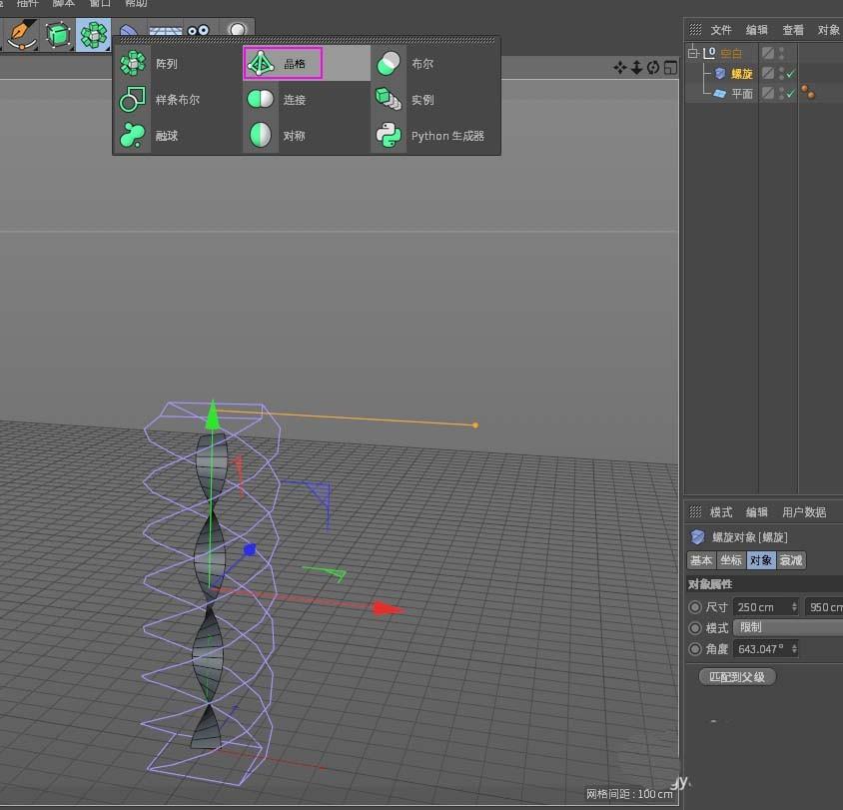The image size is (843, 810).
Task: Open the 文件 menu in Object Manager
Action: 722,29
